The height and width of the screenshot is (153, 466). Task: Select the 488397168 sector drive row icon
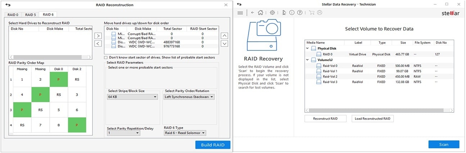[114, 42]
